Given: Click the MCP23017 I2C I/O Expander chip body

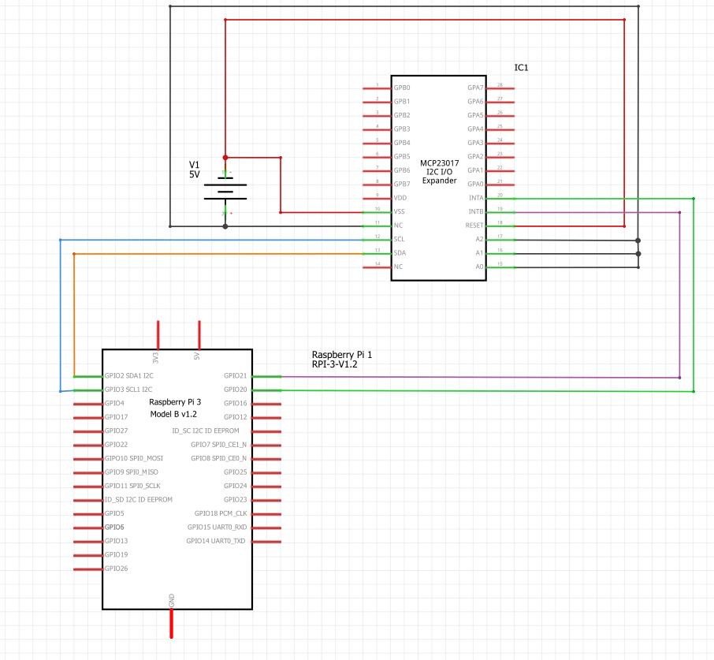Looking at the screenshot, I should tap(438, 178).
